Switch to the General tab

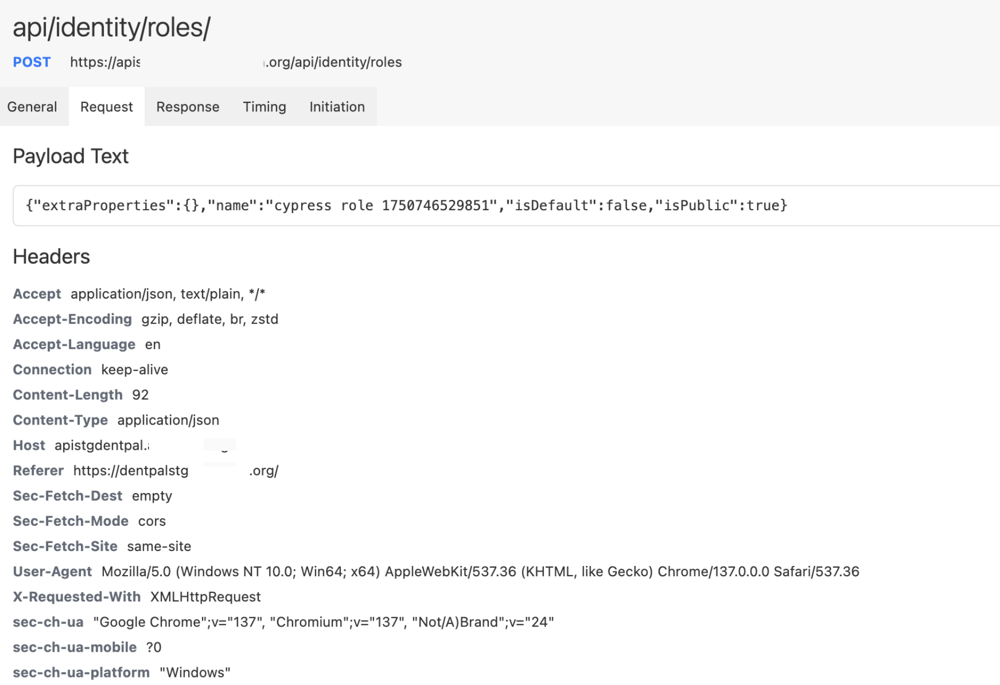pyautogui.click(x=32, y=107)
